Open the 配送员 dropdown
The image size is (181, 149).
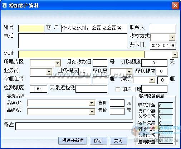[129, 72]
